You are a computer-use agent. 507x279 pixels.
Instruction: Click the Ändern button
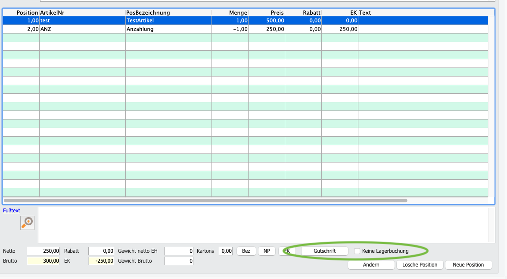[371, 265]
